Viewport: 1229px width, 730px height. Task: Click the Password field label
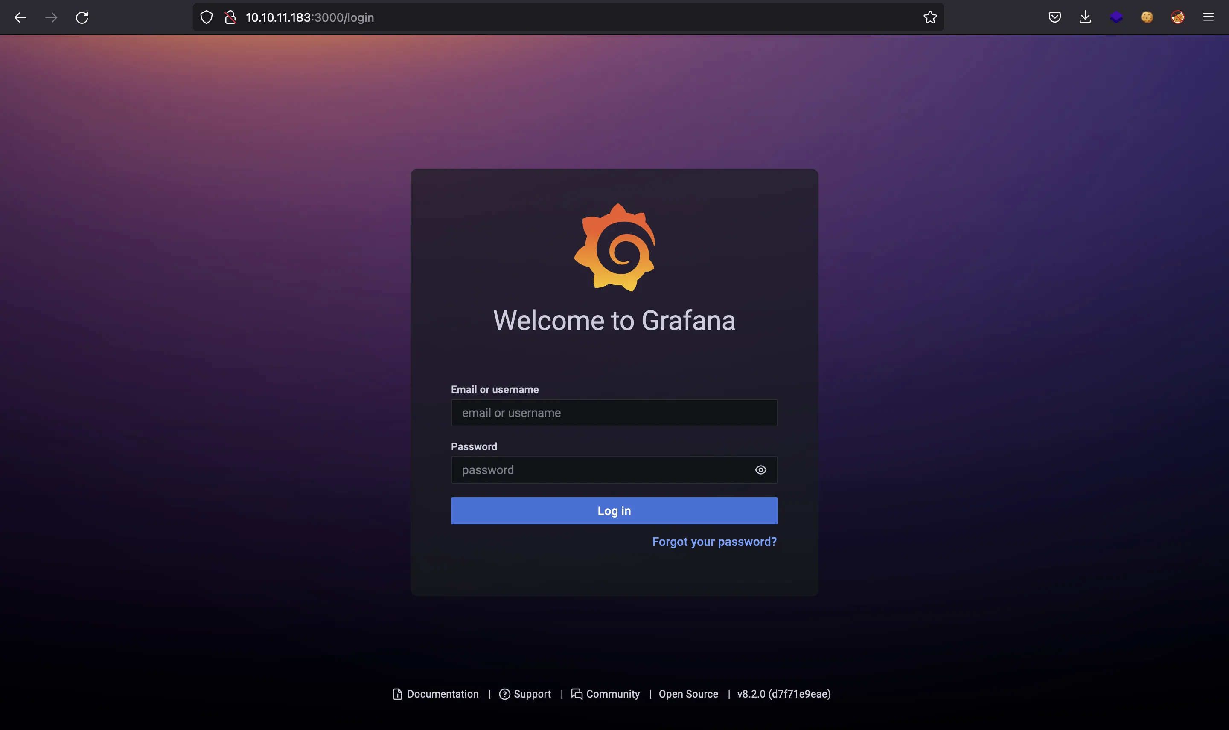(x=474, y=447)
